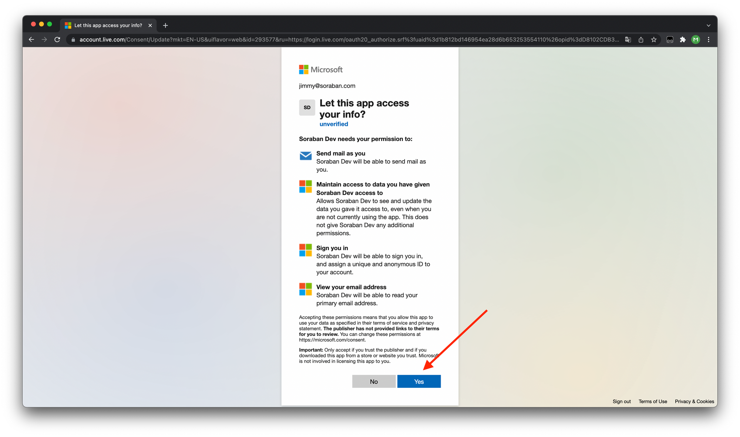Viewport: 740px width, 437px height.
Task: Bookmark this page with the star icon
Action: pyautogui.click(x=654, y=40)
